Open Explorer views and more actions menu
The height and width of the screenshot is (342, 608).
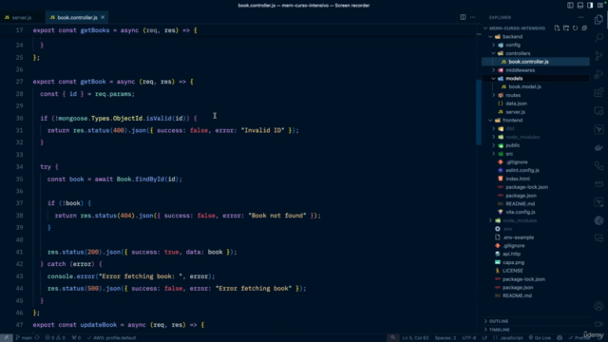pyautogui.click(x=580, y=17)
